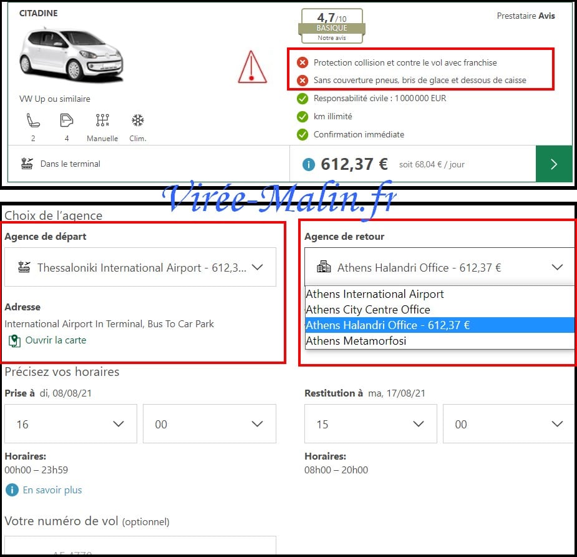
Task: Click the red warning triangle icon
Action: point(252,67)
